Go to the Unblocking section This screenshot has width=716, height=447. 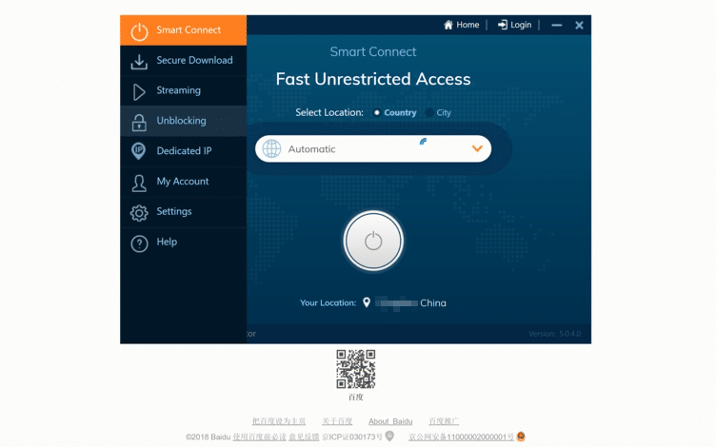pyautogui.click(x=184, y=121)
